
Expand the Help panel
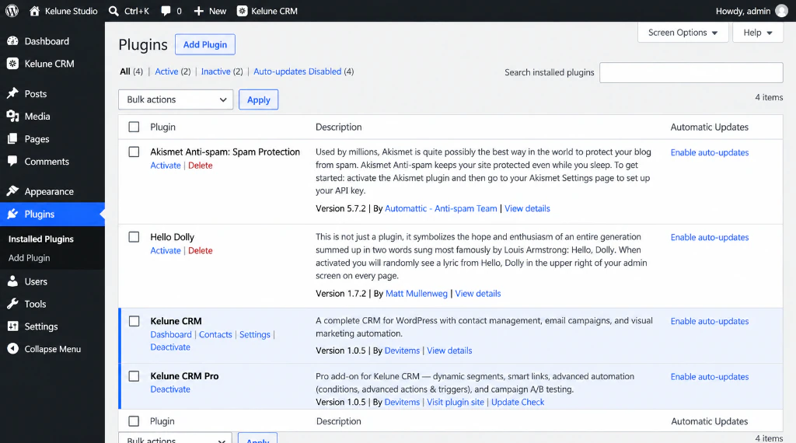coord(757,33)
